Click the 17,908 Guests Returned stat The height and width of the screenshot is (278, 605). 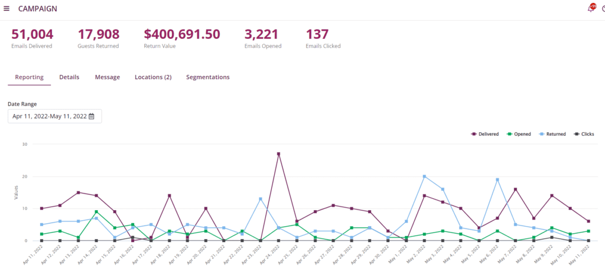tap(99, 38)
